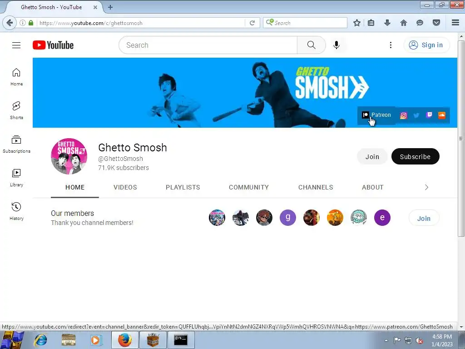Open the command prompt taskbar item
Viewport: 465px width, 349px height.
pyautogui.click(x=181, y=340)
